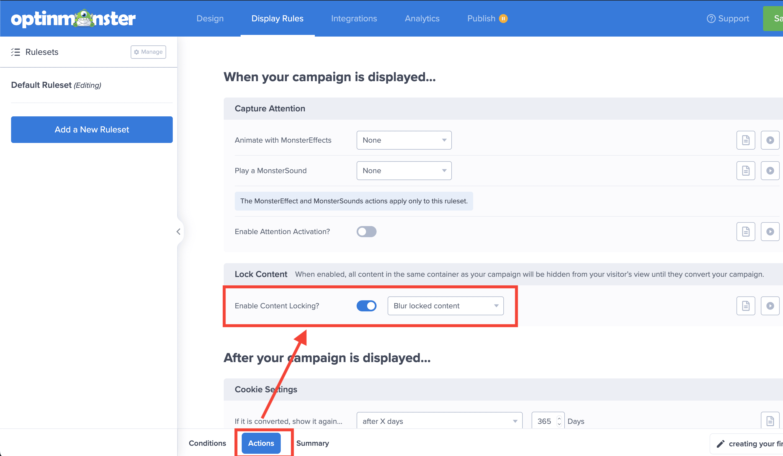The height and width of the screenshot is (456, 783).
Task: Disable the Content Locking toggle
Action: (366, 306)
